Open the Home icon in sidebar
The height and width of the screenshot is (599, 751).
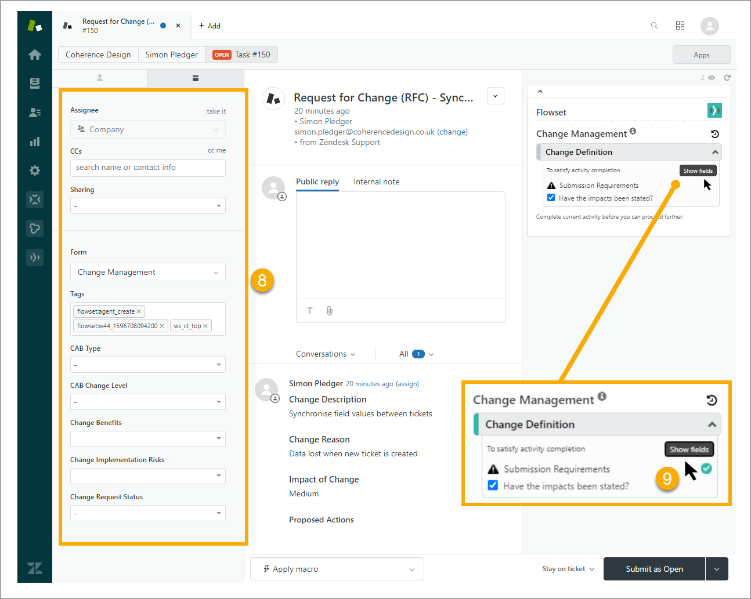[x=35, y=55]
